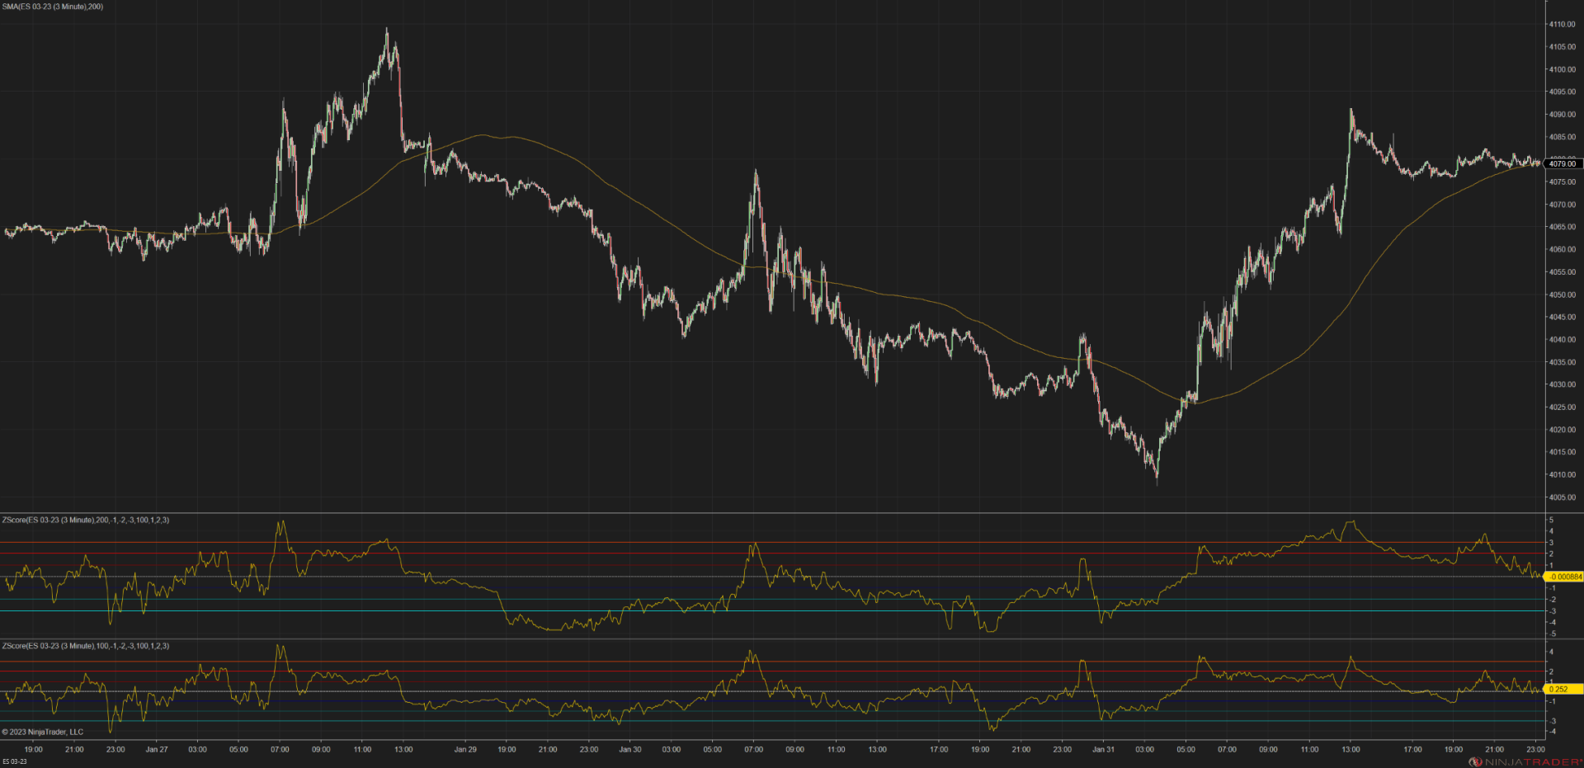Click the divider between the two ZScore panels
The image size is (1584, 768).
point(772,638)
